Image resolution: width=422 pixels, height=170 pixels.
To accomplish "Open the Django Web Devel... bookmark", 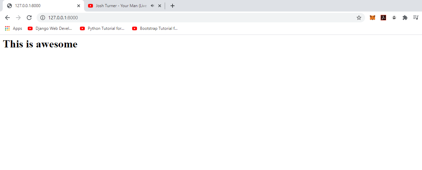I will tap(50, 28).
